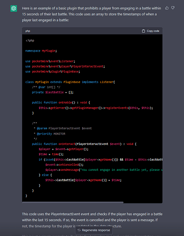Viewport: 184px width, 236px height.
Task: Click the php language label
Action: (x=28, y=31)
